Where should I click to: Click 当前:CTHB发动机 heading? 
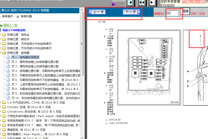[x=14, y=30]
